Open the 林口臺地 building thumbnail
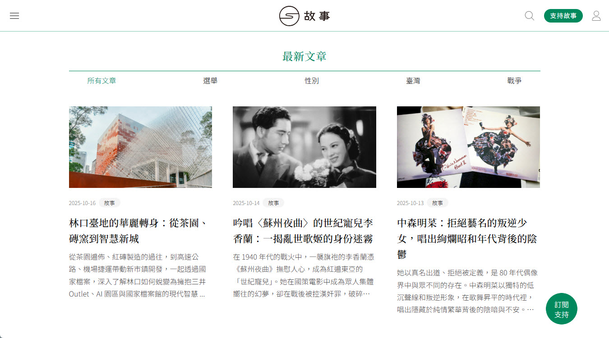This screenshot has width=609, height=338. coord(140,147)
